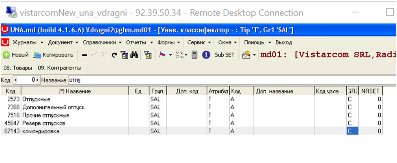
Task: Click code cell 2573
Action: click(11, 99)
